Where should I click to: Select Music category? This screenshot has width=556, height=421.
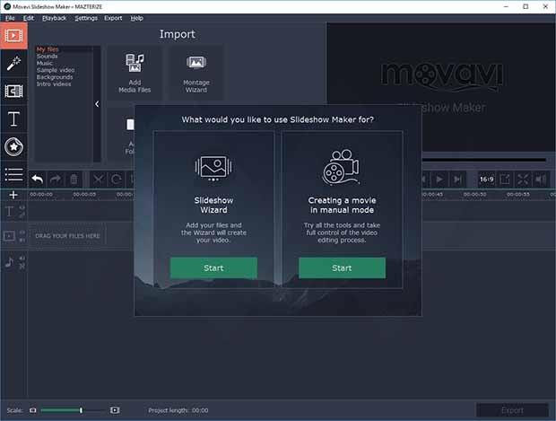45,63
